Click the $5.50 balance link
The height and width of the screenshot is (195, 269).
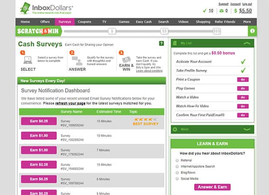coord(246,11)
